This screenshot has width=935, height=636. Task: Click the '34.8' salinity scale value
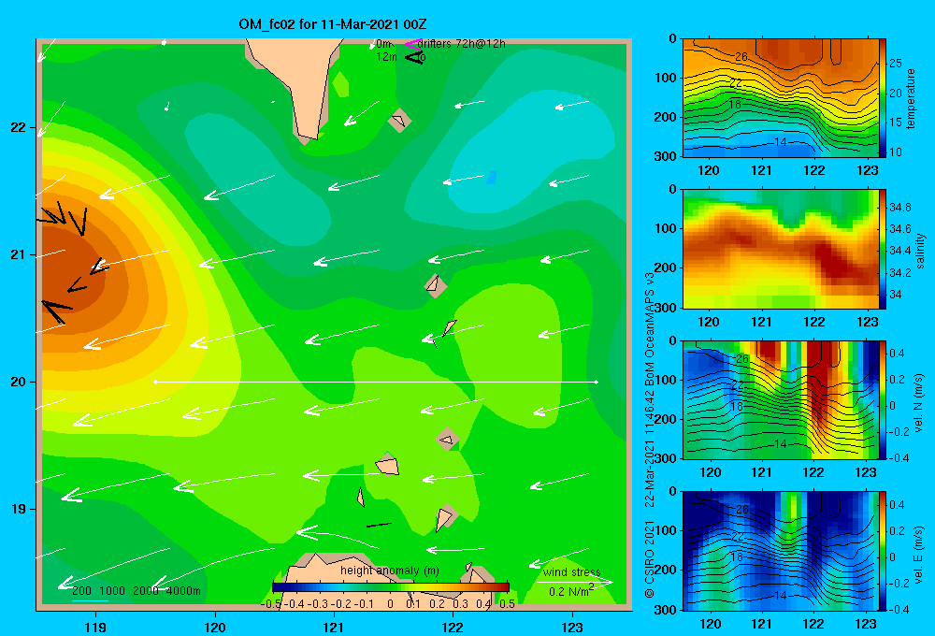(899, 208)
